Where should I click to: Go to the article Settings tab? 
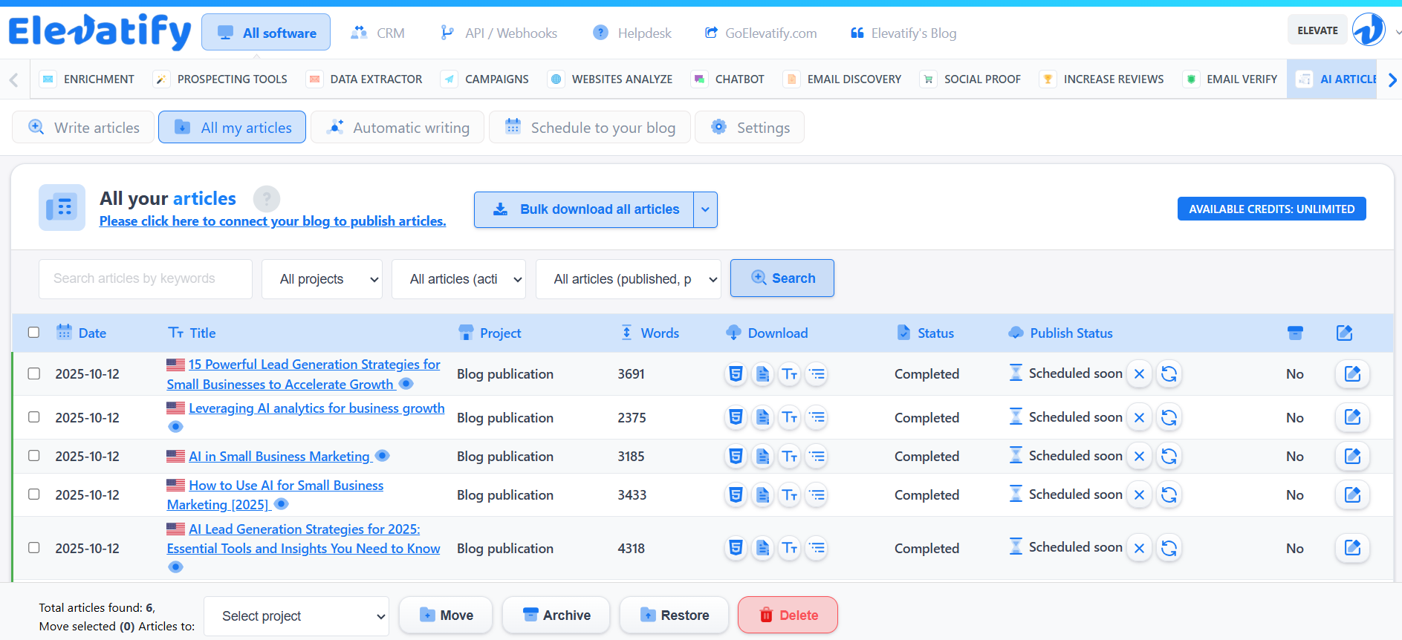point(750,127)
